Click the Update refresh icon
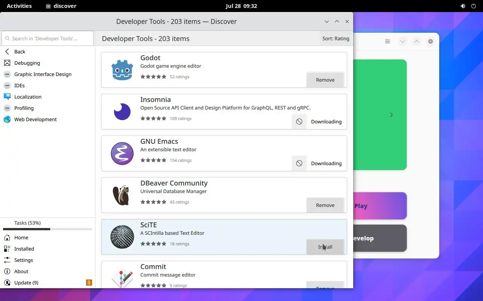 pyautogui.click(x=7, y=283)
